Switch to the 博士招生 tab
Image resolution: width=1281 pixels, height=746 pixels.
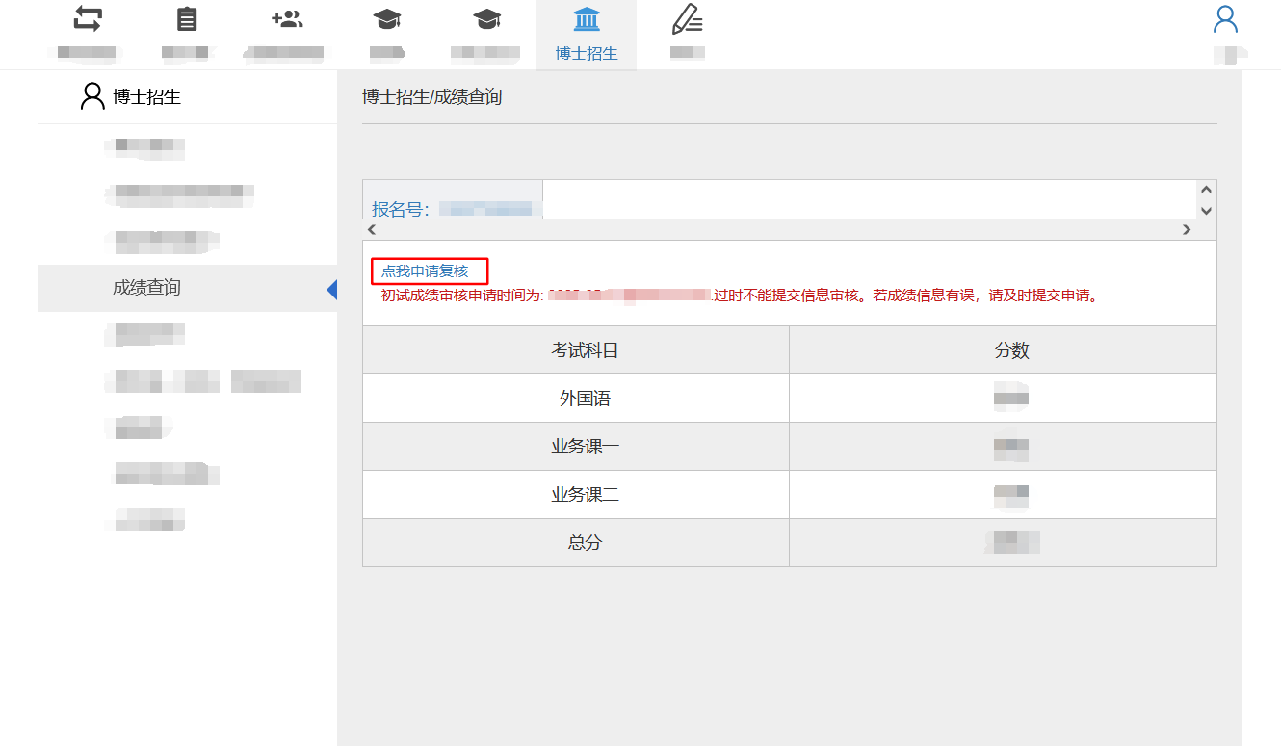click(587, 36)
